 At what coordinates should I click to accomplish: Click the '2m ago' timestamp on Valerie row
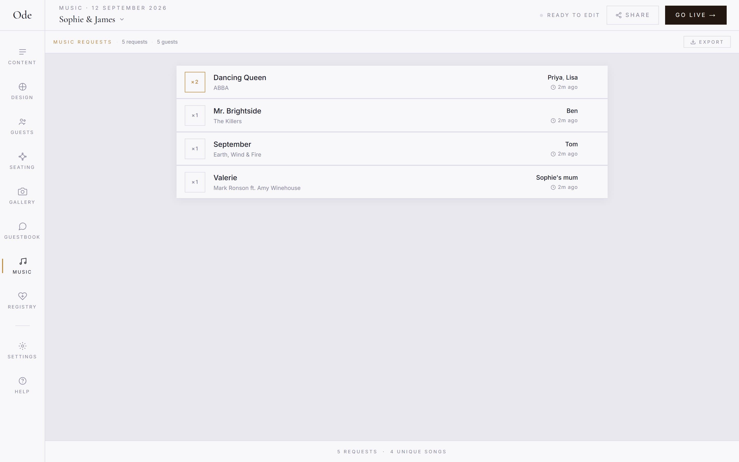coord(567,187)
